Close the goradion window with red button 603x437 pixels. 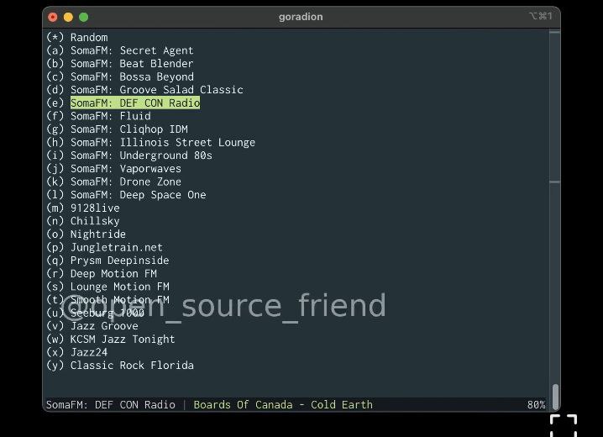53,17
